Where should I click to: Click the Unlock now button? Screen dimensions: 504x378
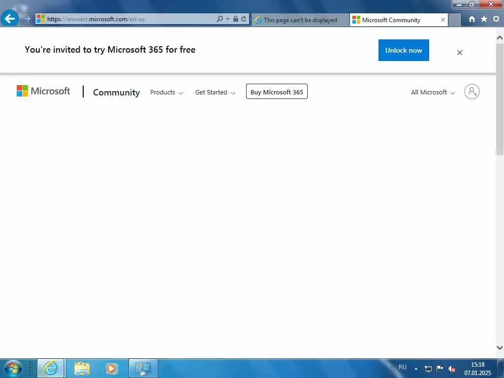point(404,50)
